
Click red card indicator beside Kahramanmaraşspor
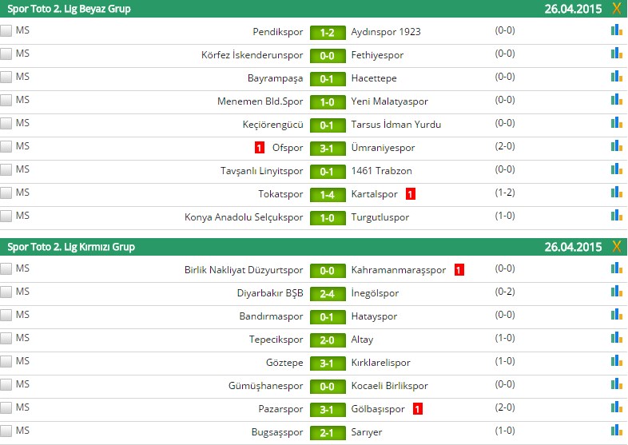pos(459,270)
